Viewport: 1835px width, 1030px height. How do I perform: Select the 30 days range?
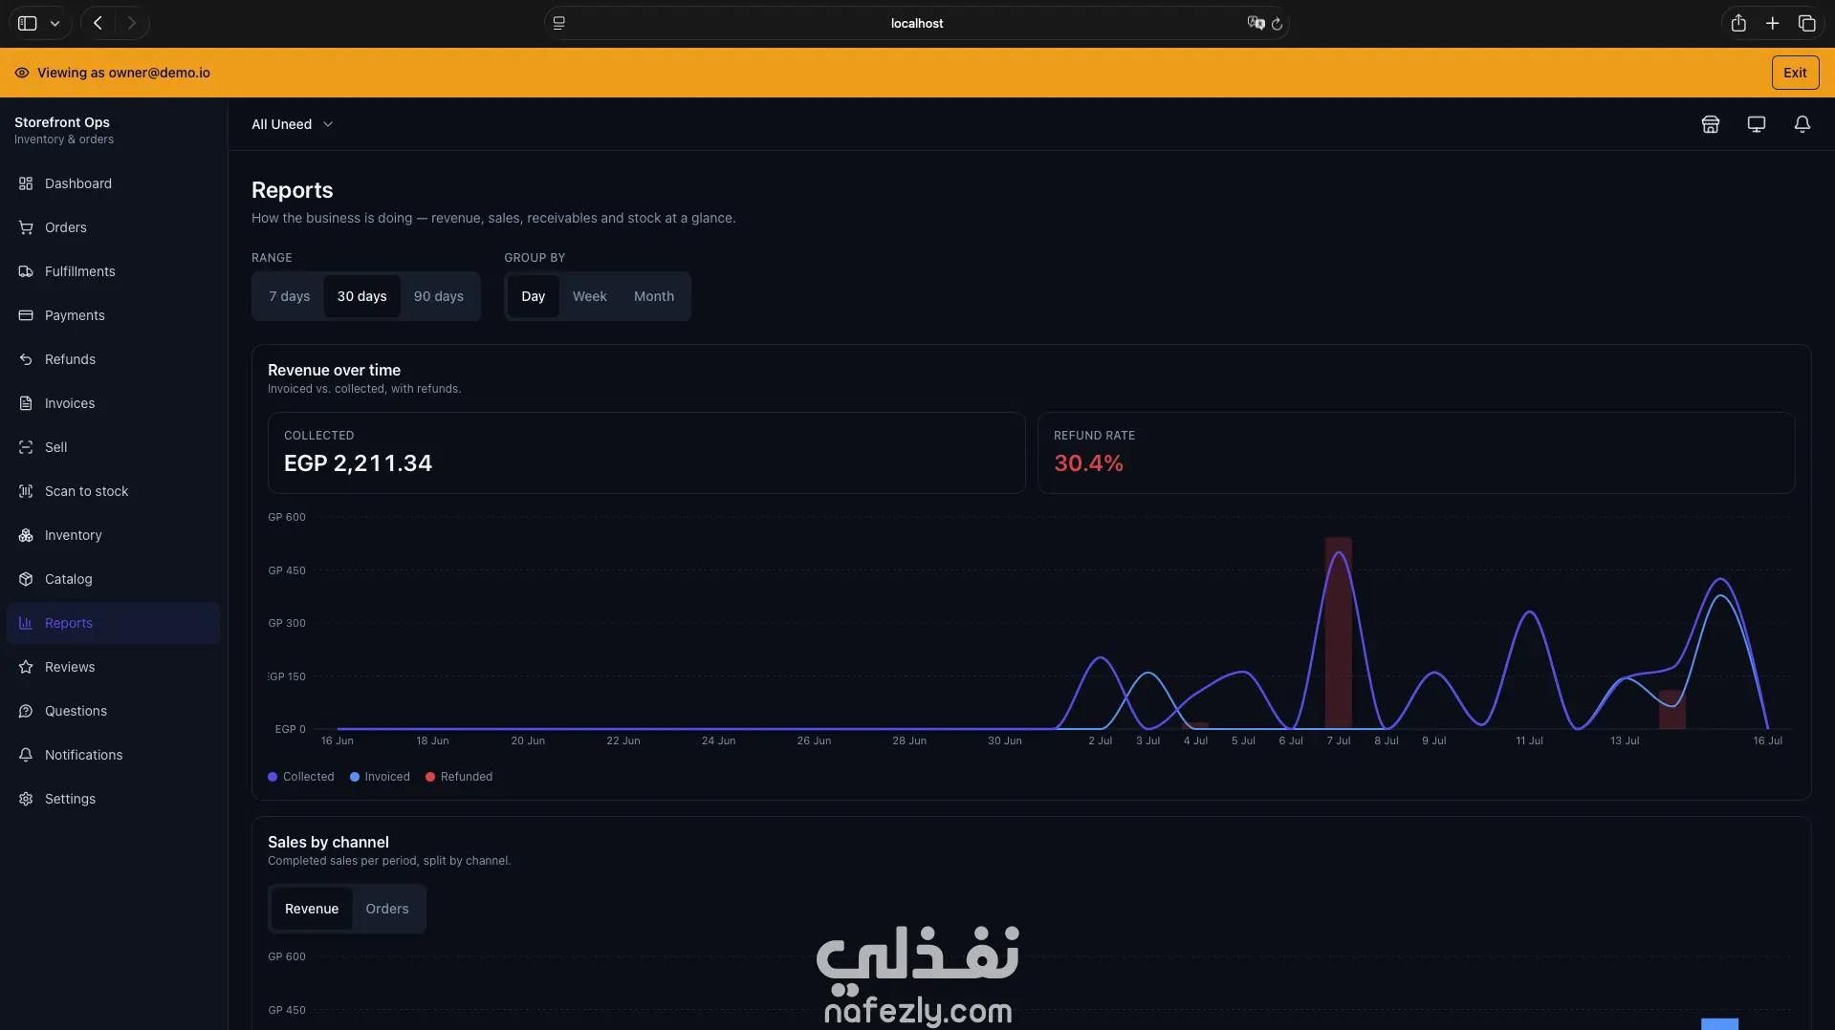point(361,296)
